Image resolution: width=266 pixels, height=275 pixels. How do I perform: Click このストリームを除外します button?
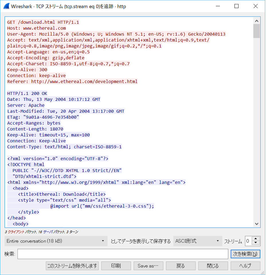click(72, 266)
